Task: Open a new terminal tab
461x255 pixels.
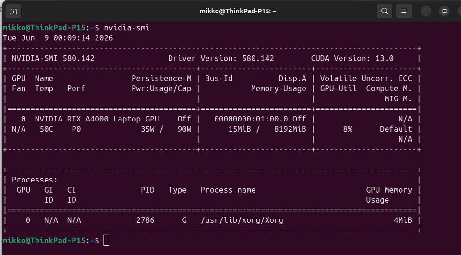Action: tap(13, 11)
